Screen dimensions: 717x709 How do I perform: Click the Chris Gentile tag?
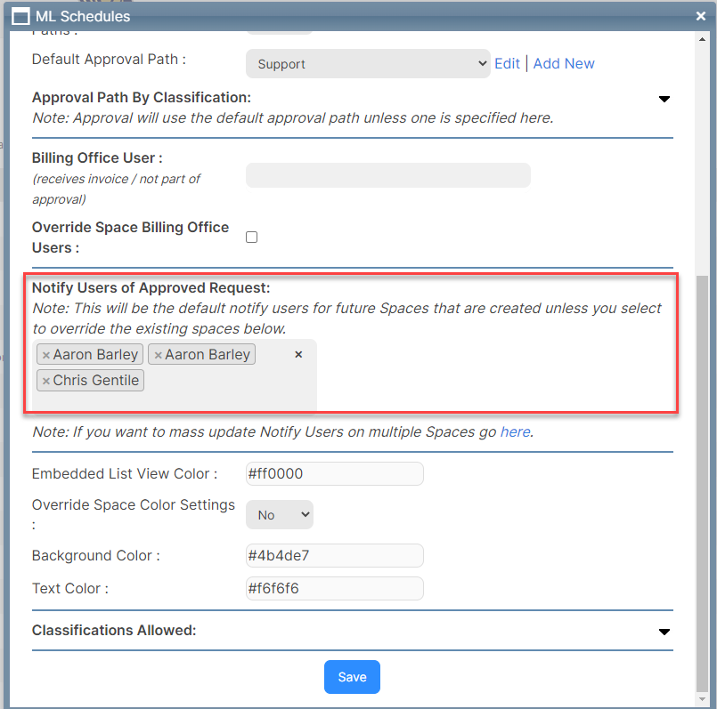click(91, 381)
